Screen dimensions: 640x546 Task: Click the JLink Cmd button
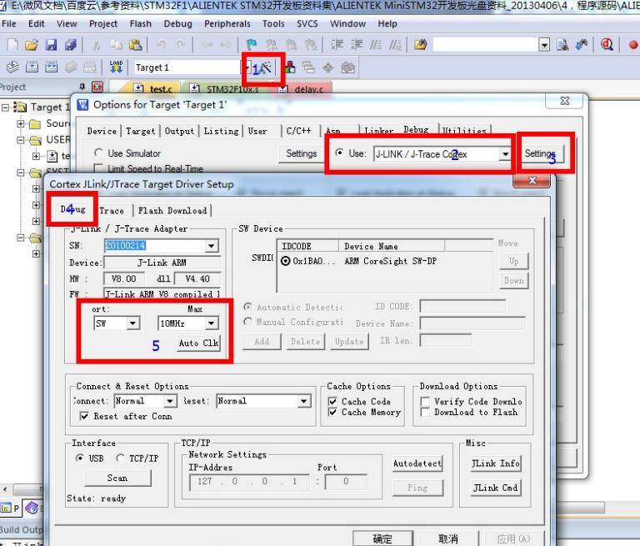(x=496, y=488)
